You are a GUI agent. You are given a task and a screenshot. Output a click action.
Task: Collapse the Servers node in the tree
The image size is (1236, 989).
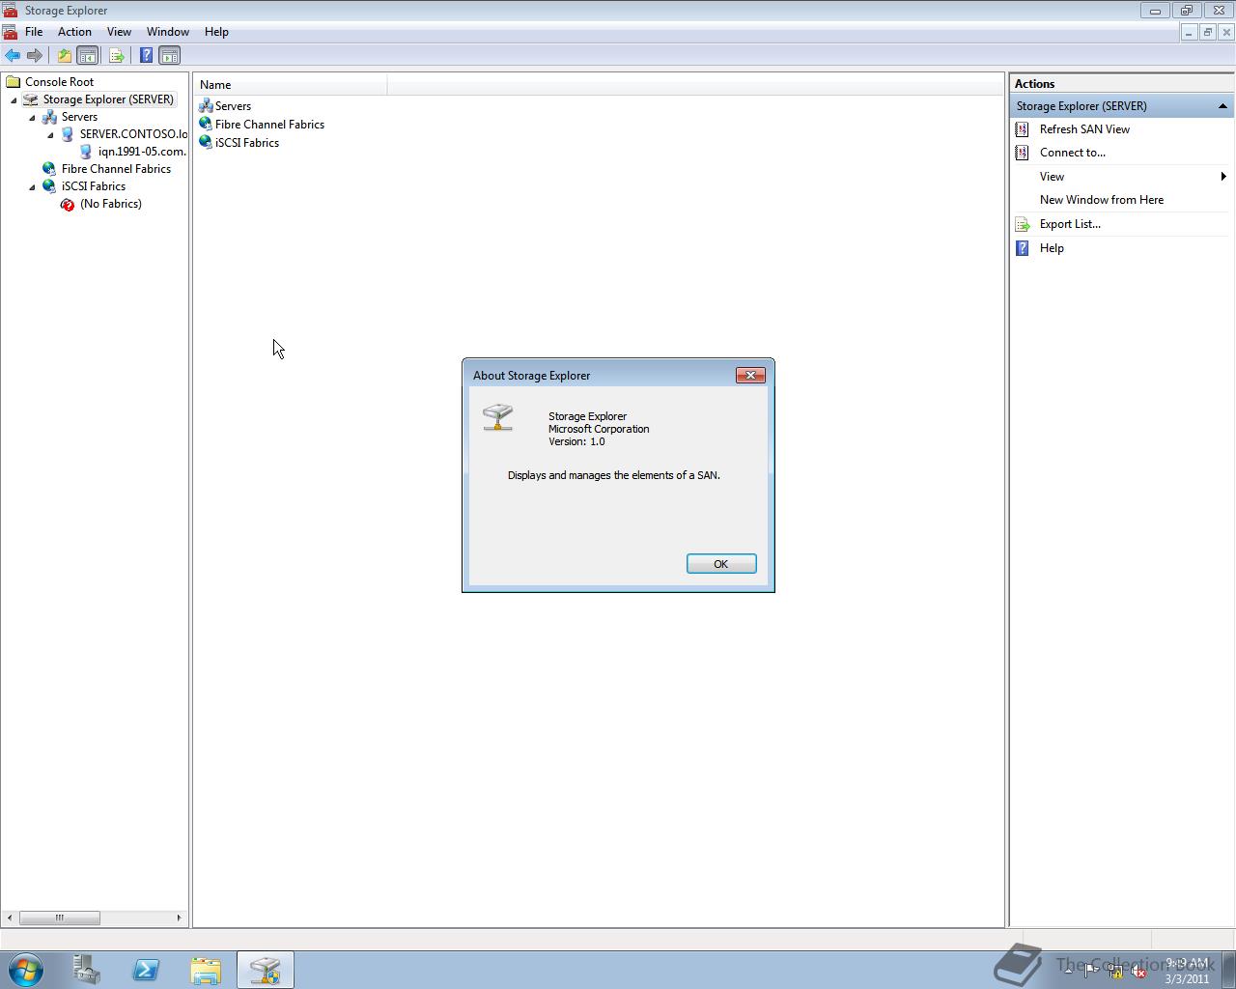tap(32, 118)
